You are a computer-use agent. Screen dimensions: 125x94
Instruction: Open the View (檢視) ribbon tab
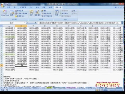pyautogui.click(x=51, y=7)
